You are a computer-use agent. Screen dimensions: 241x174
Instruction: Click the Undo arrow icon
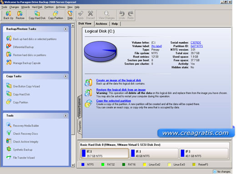point(122,14)
